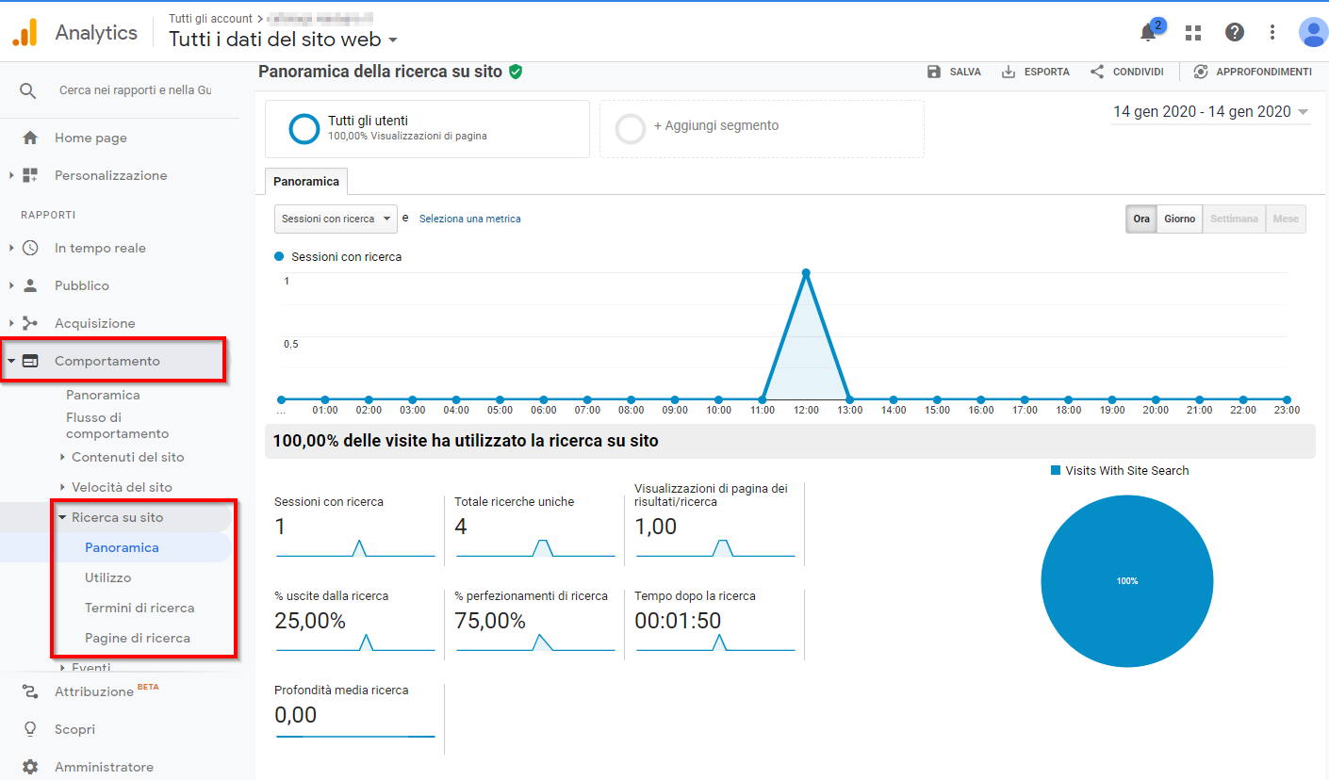The width and height of the screenshot is (1329, 780).
Task: Open Panoramica under Ricerca su sito
Action: (122, 547)
